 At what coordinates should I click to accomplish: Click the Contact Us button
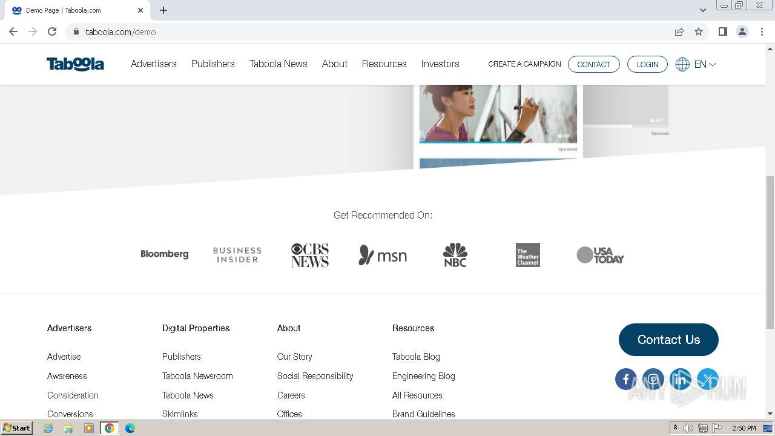[x=668, y=340]
